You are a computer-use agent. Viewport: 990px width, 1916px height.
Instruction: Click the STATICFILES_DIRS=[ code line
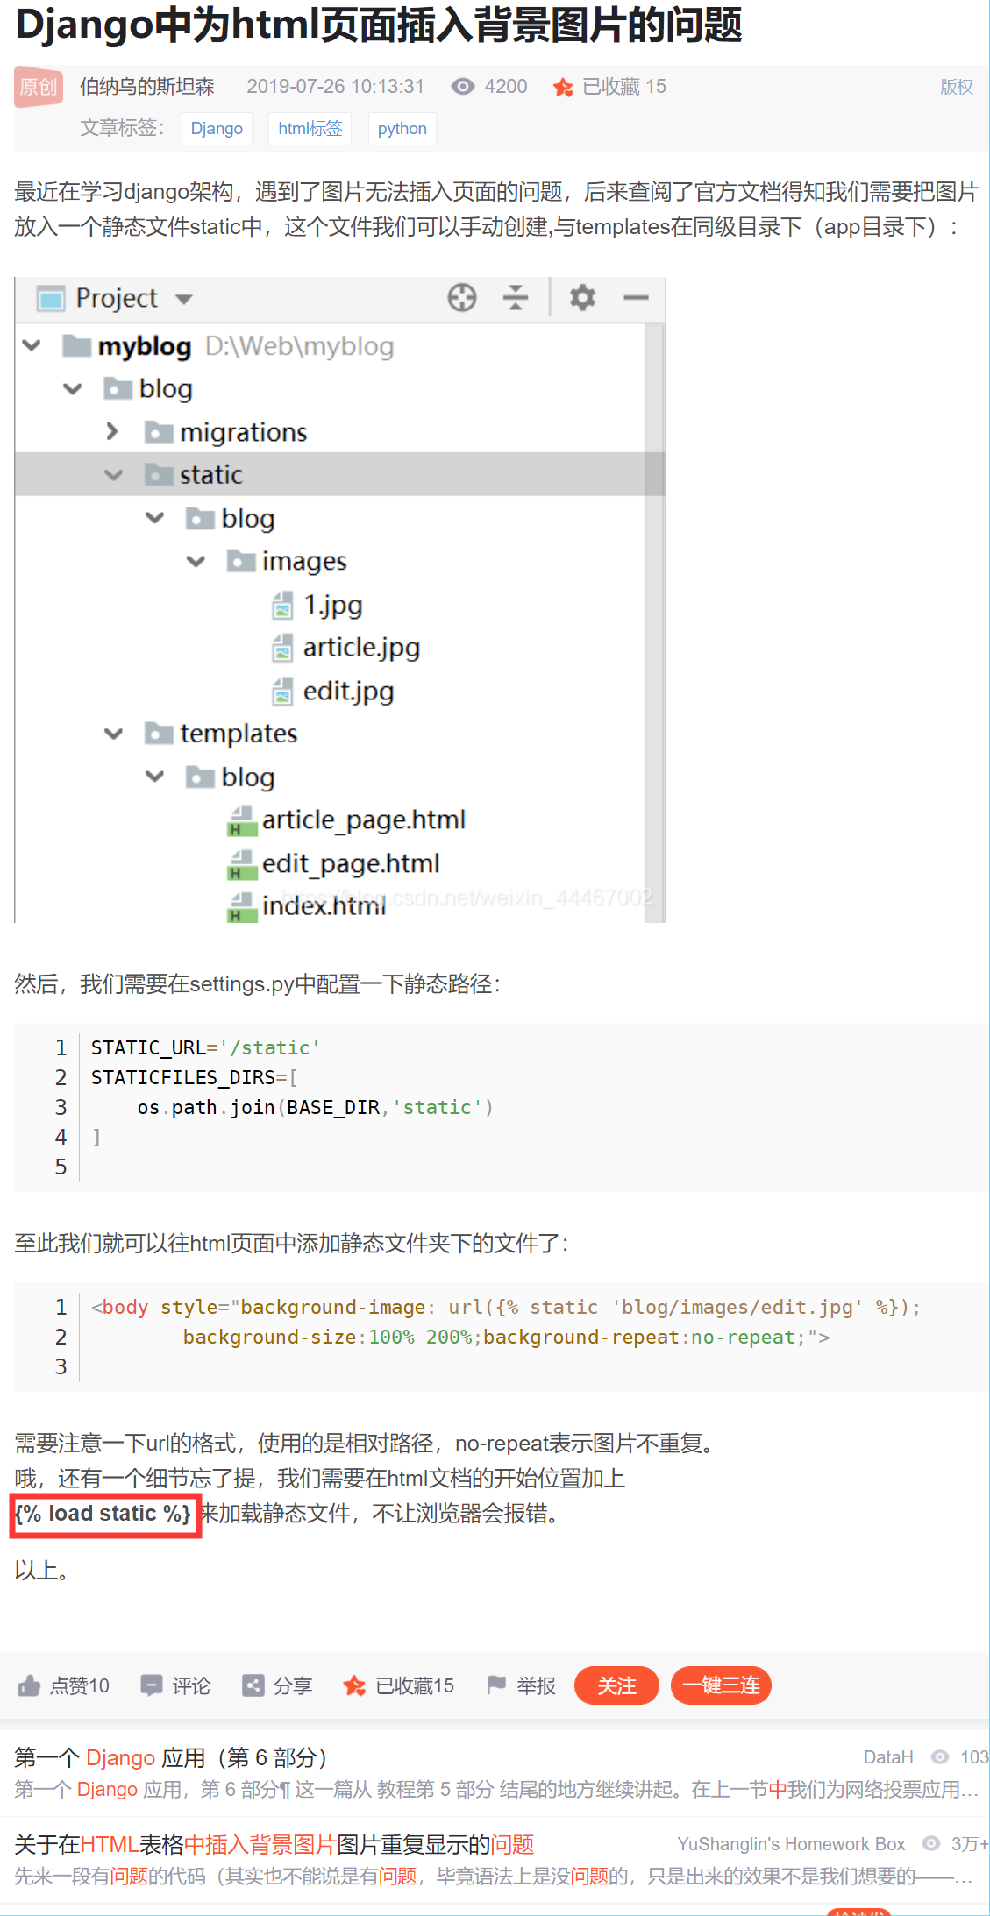tap(195, 1077)
